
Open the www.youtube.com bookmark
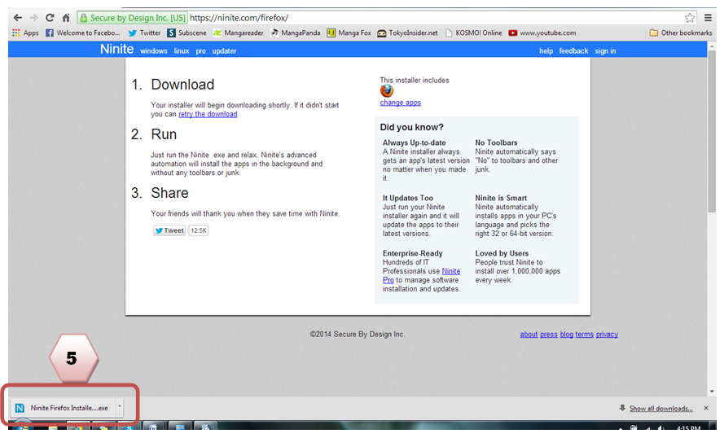point(542,33)
